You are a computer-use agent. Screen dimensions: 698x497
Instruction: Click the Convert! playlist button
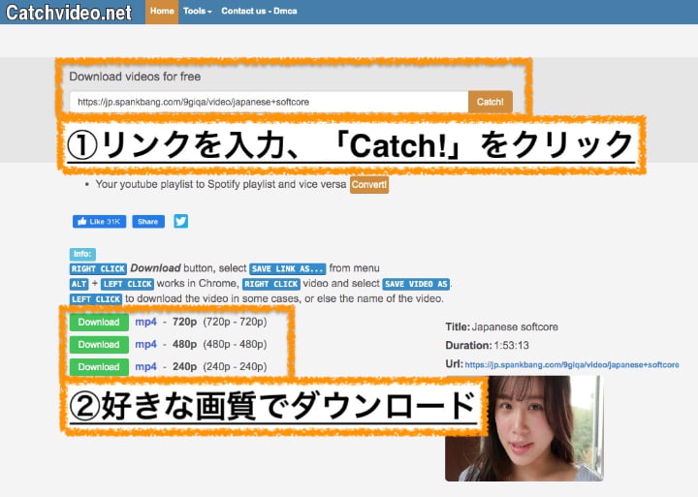(368, 184)
